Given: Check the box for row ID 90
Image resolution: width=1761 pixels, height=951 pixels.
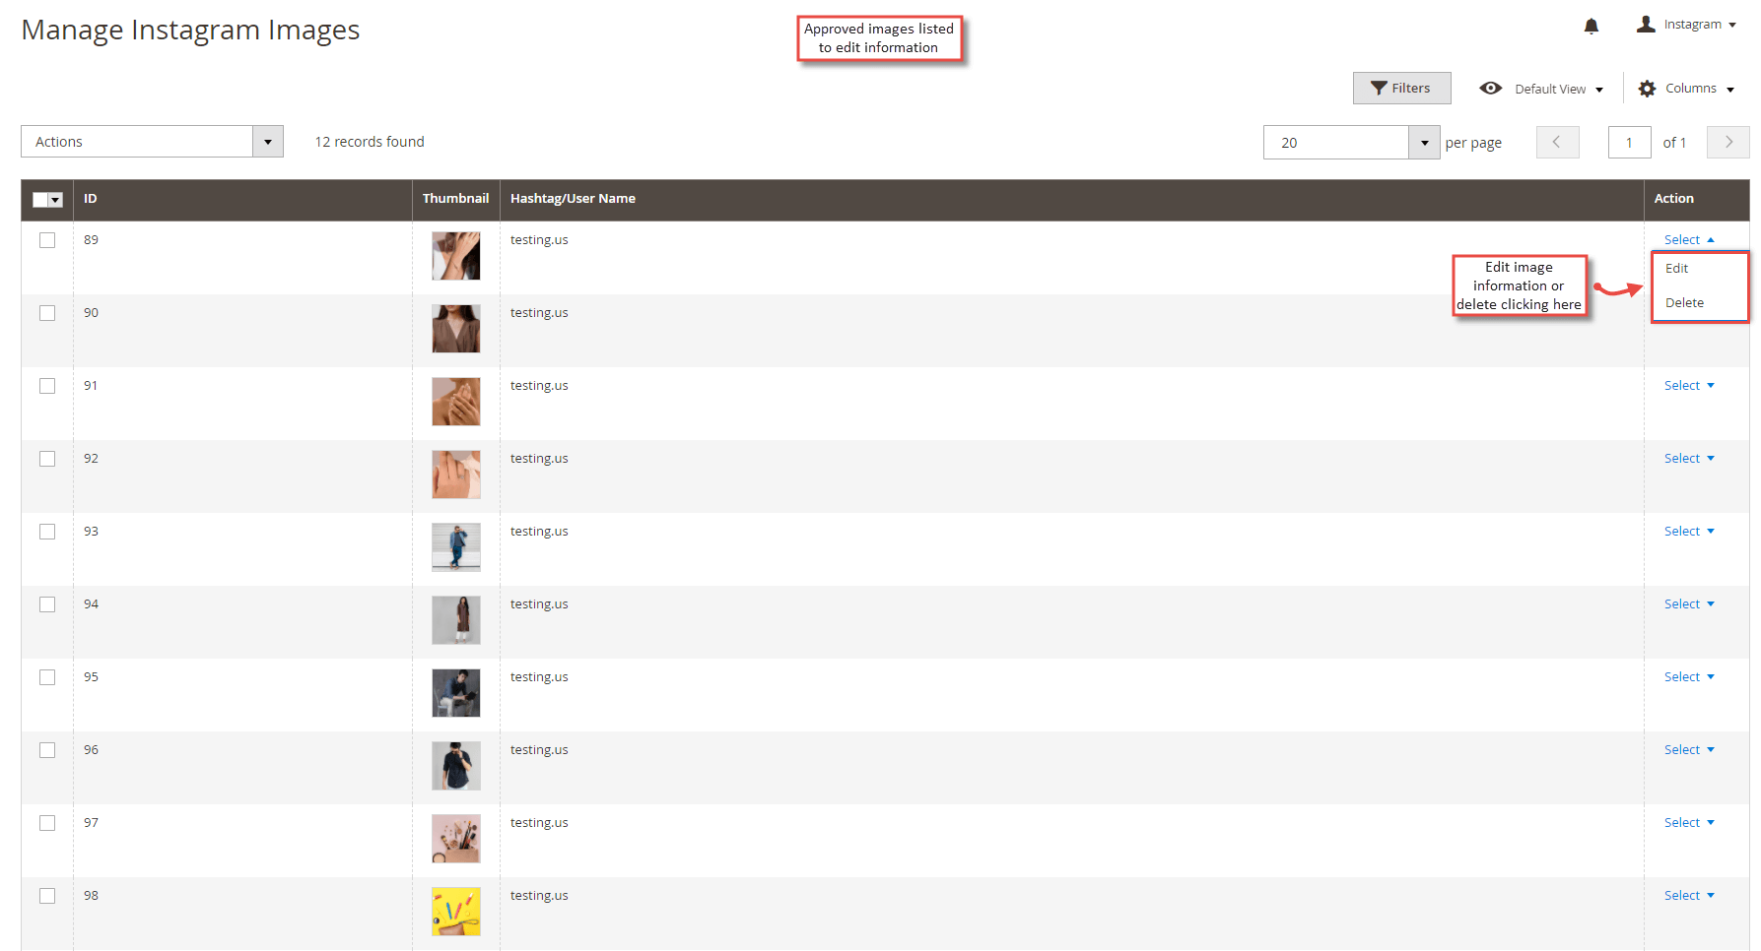Looking at the screenshot, I should 47,313.
